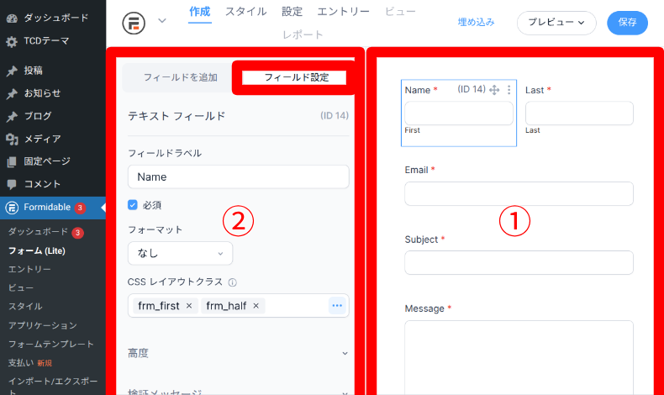The image size is (664, 395).
Task: Open アプリケーション submenu item
Action: click(42, 325)
